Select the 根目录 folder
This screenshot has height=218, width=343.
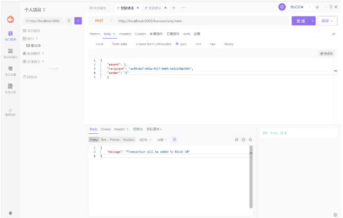(34, 46)
